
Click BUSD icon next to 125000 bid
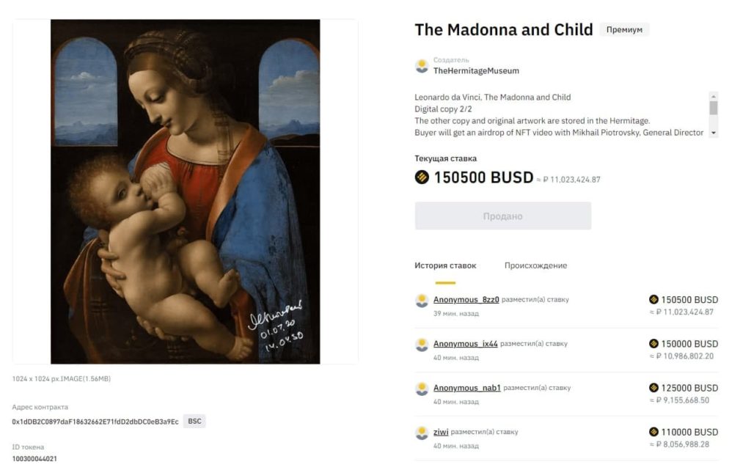(654, 388)
